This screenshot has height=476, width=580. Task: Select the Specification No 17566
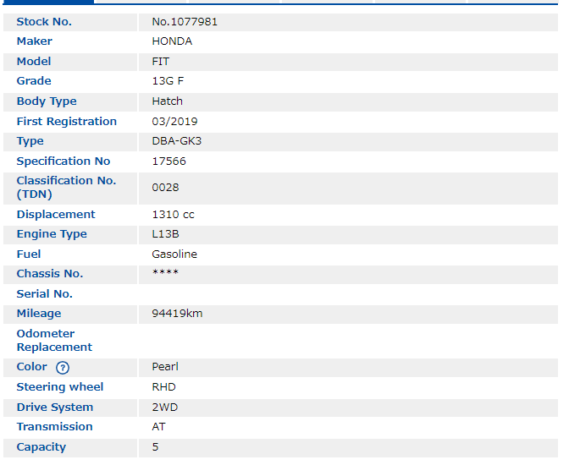168,161
